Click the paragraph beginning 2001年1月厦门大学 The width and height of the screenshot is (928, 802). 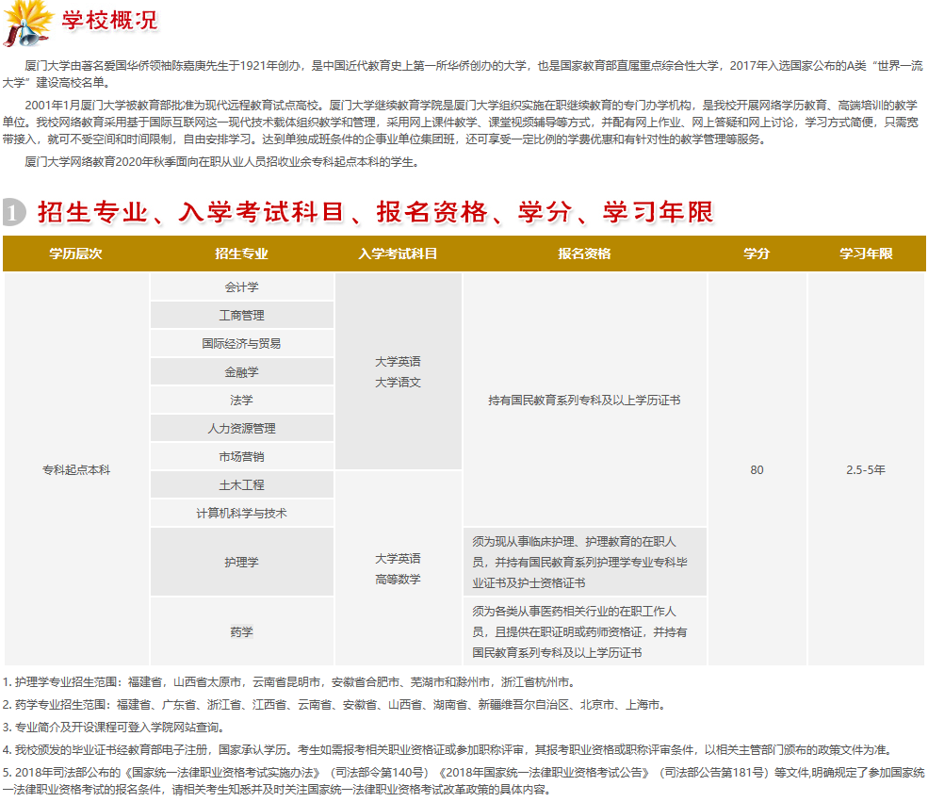pos(461,122)
